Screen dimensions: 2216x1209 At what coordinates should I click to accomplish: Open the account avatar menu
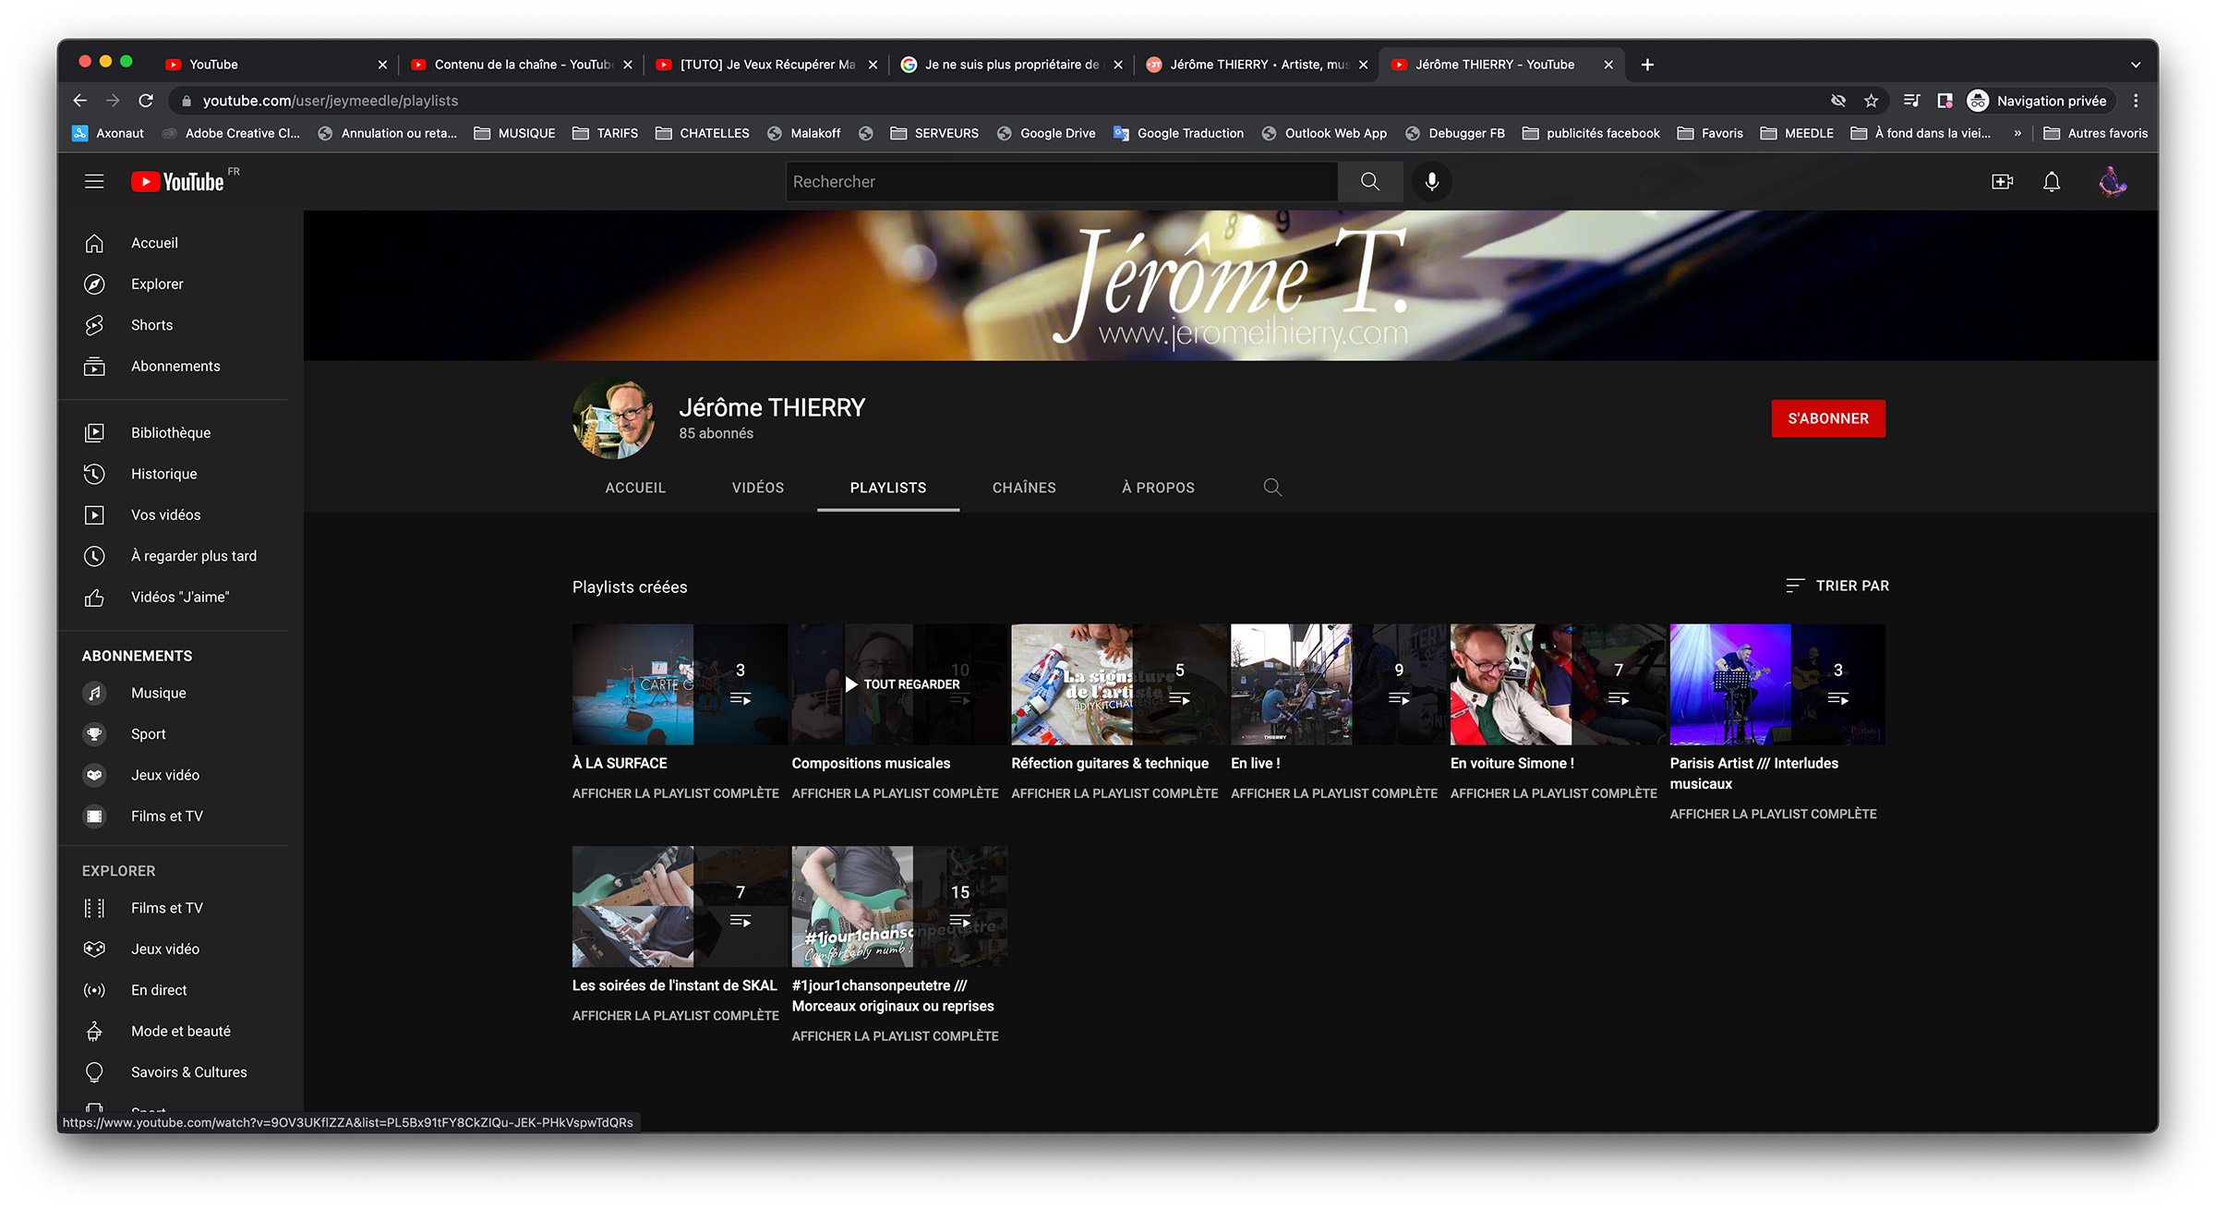[x=2112, y=182]
